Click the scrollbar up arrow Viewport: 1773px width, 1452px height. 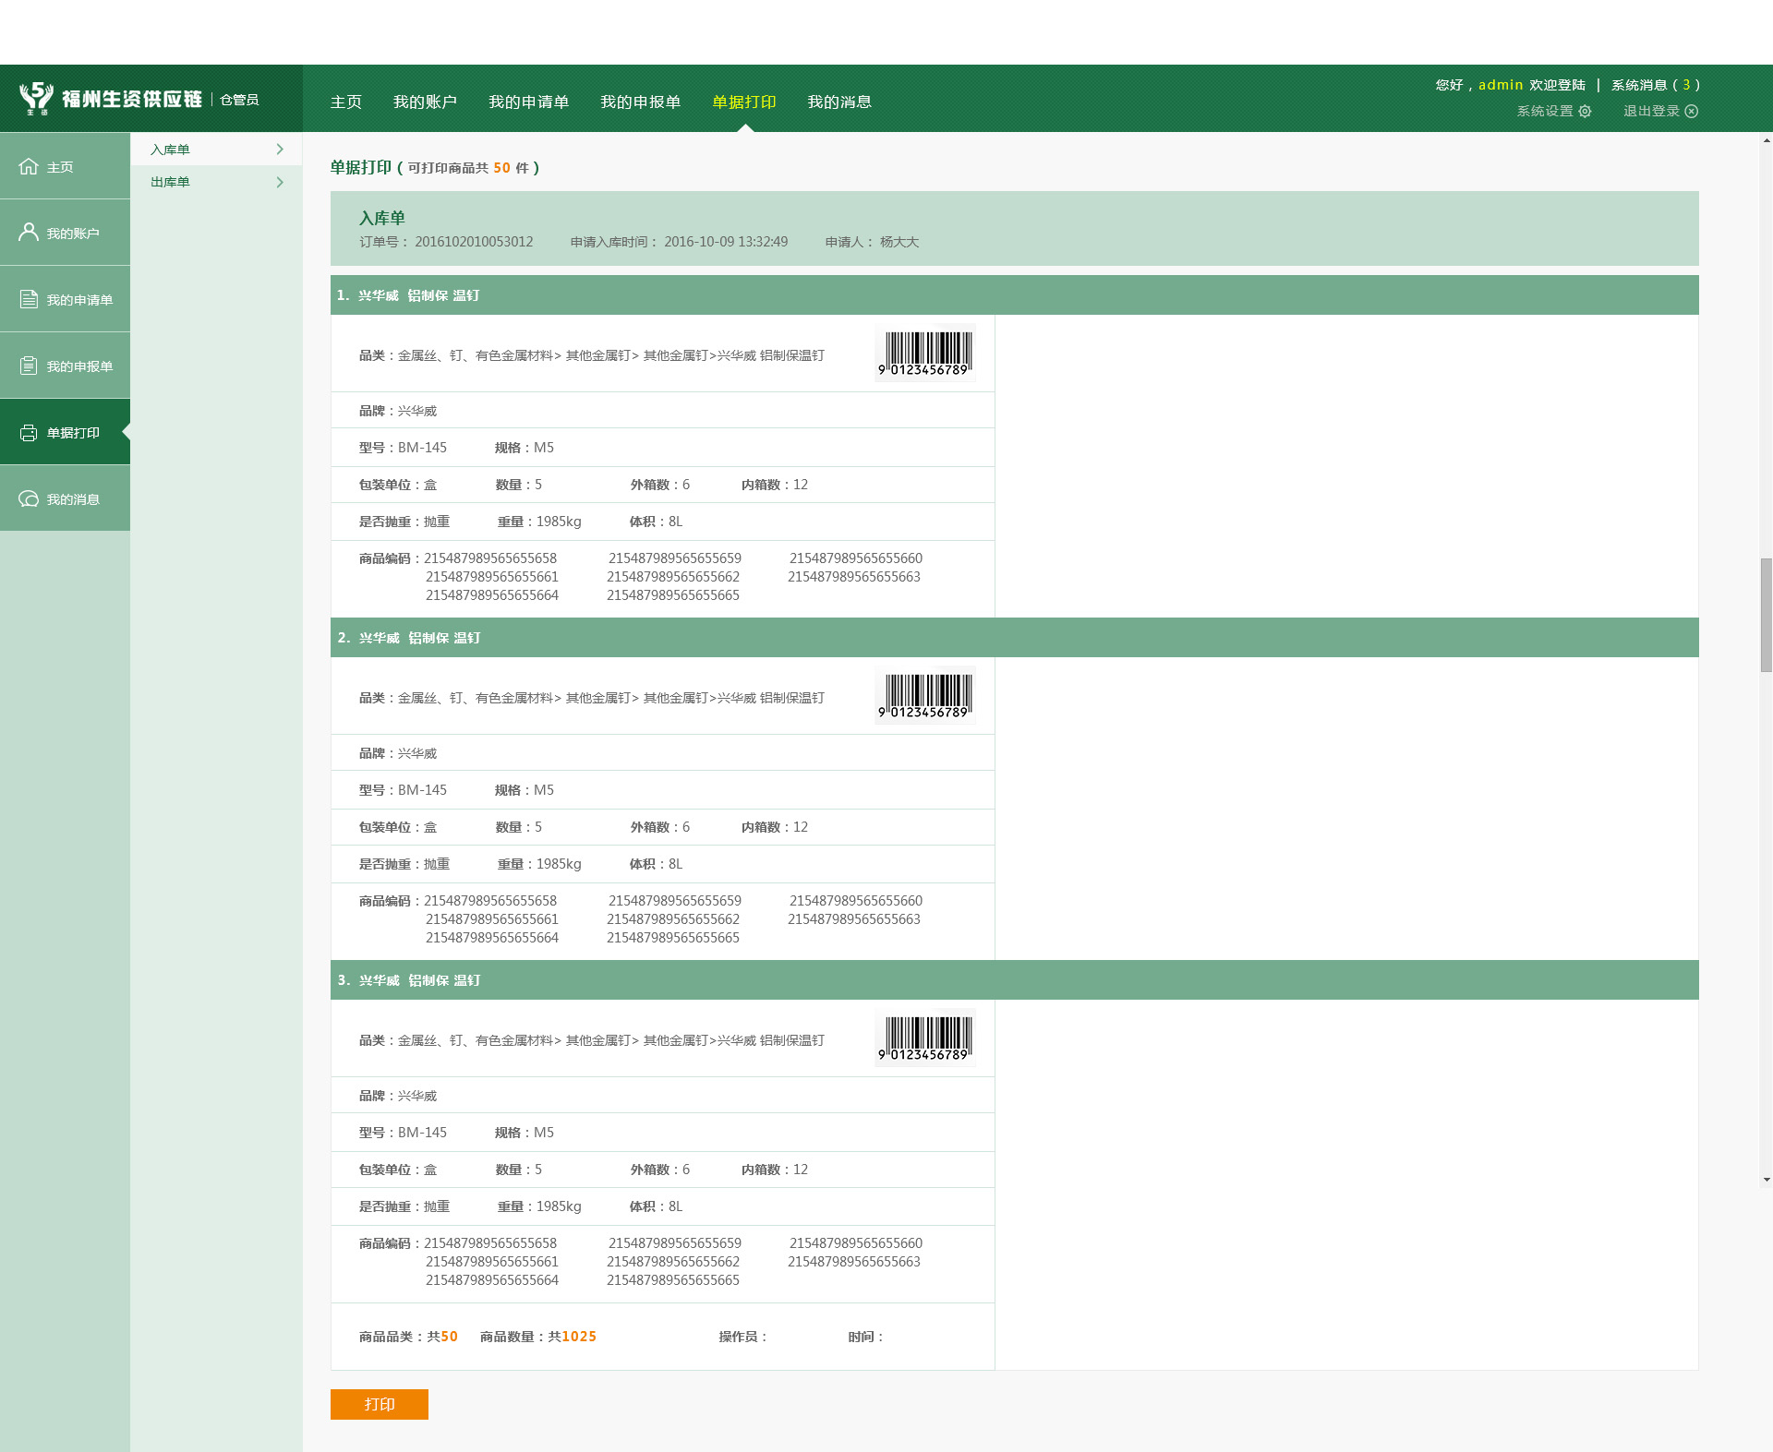click(1767, 141)
